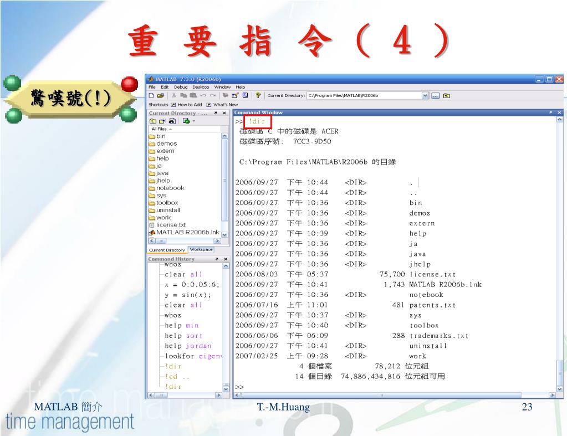Open the Debug menu

(181, 87)
